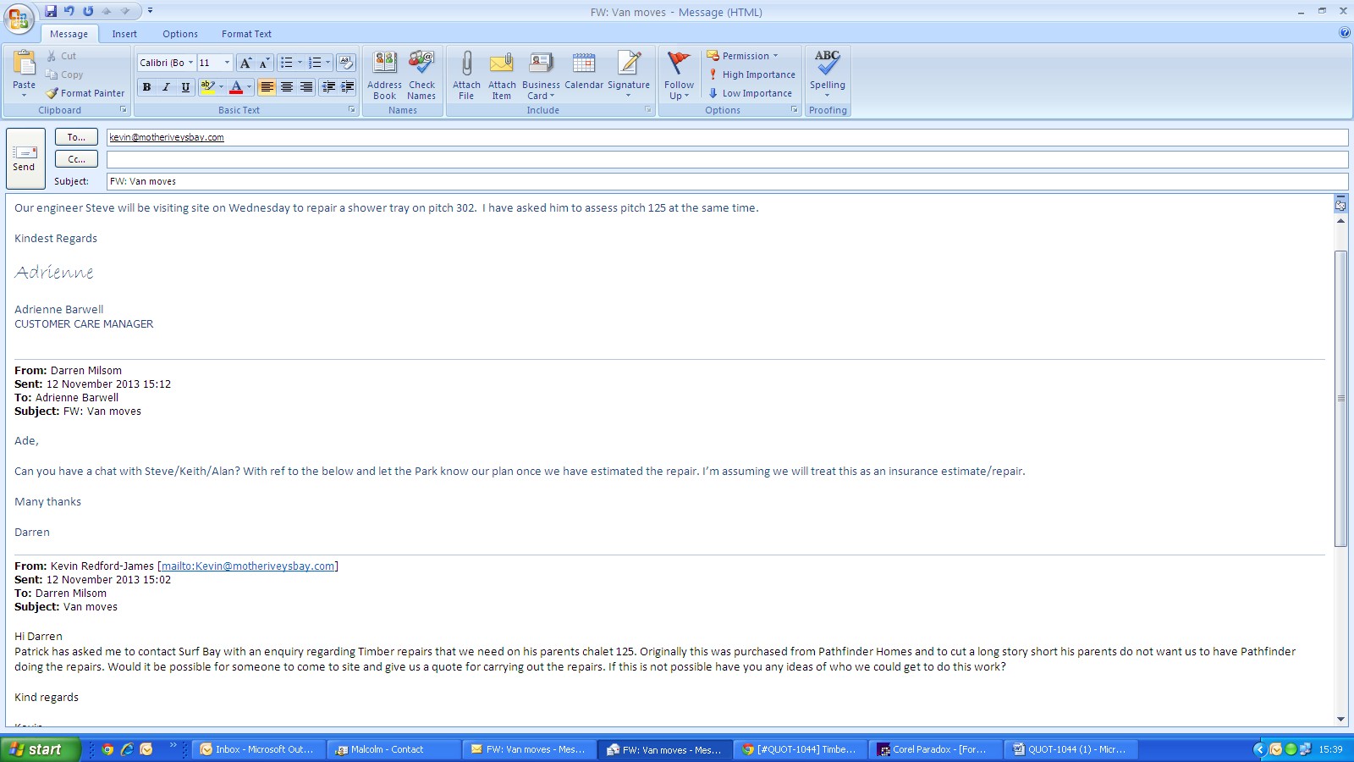
Task: Center the text alignment
Action: (x=286, y=86)
